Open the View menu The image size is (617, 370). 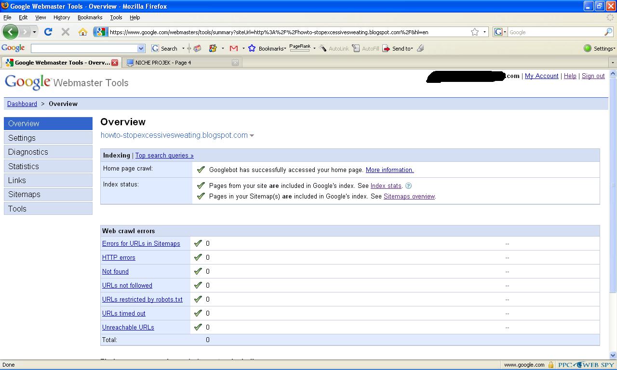click(40, 17)
